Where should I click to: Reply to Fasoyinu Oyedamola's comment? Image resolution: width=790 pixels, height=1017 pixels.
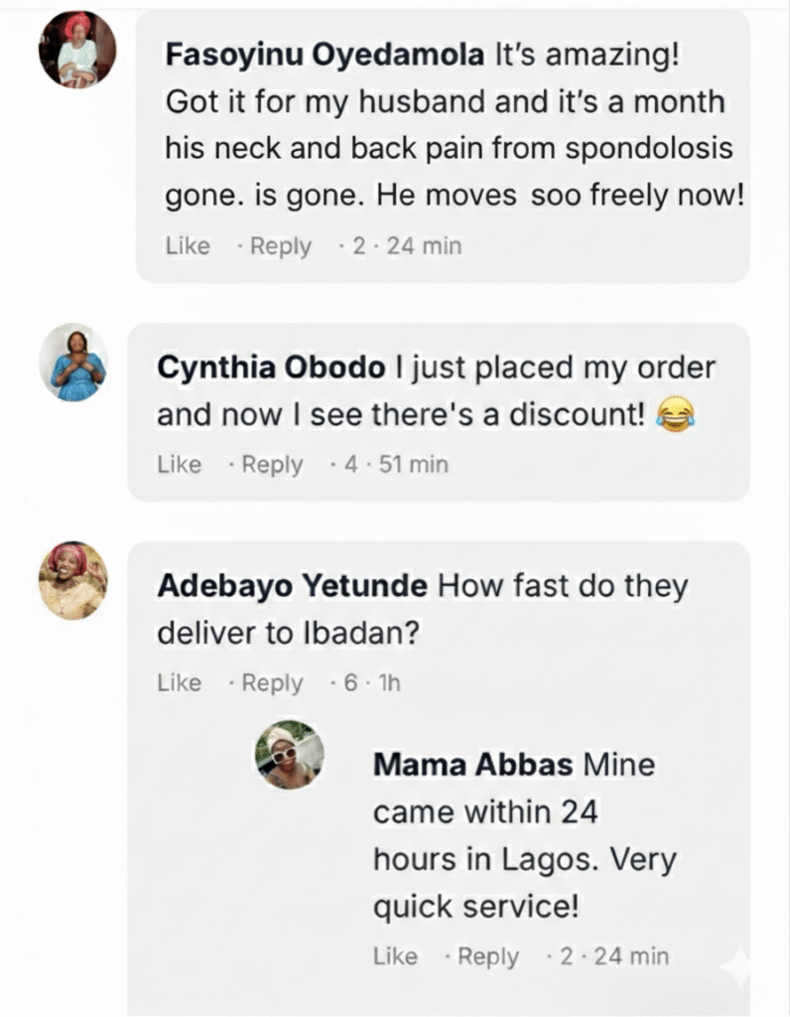click(280, 245)
